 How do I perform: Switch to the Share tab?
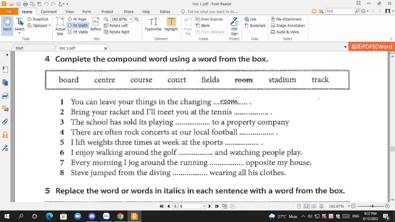pyautogui.click(x=128, y=12)
